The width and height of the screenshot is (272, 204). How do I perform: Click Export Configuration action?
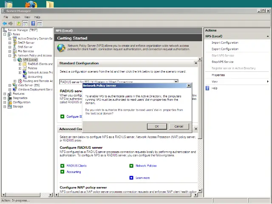point(225,49)
